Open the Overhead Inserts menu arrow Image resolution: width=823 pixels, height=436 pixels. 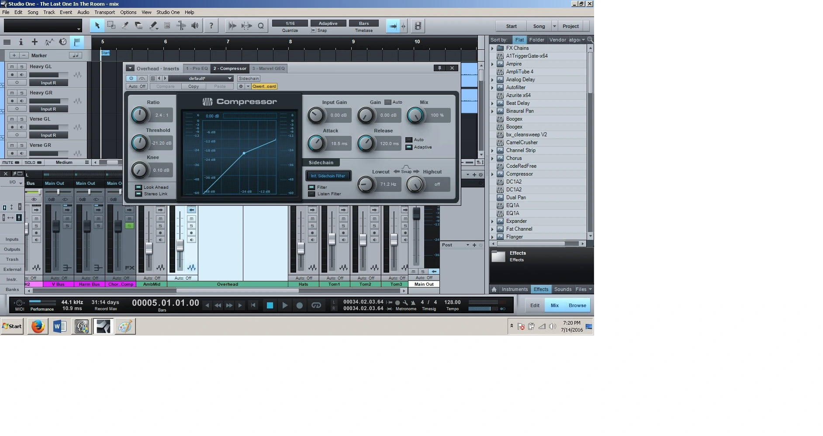point(130,68)
